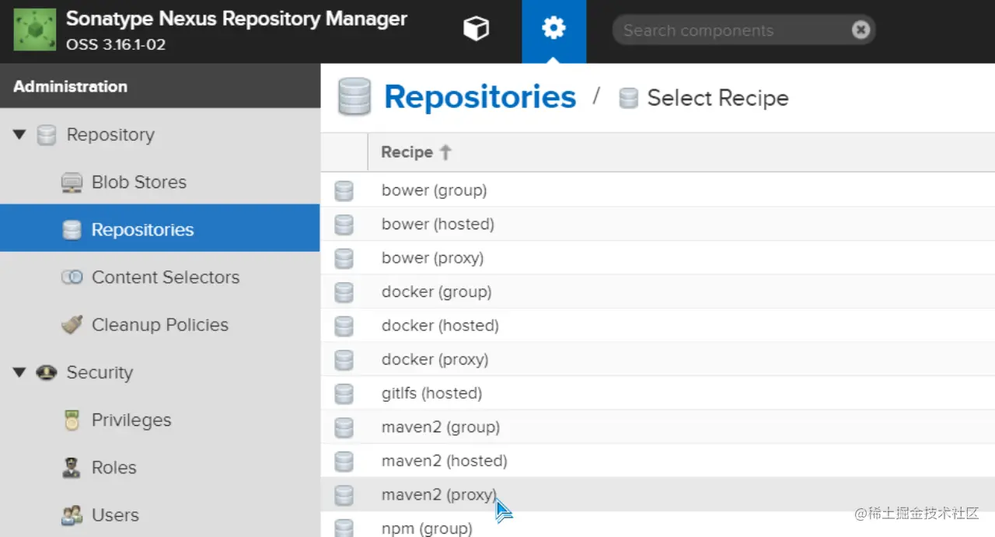
Task: Open Blob Stores
Action: 139,183
